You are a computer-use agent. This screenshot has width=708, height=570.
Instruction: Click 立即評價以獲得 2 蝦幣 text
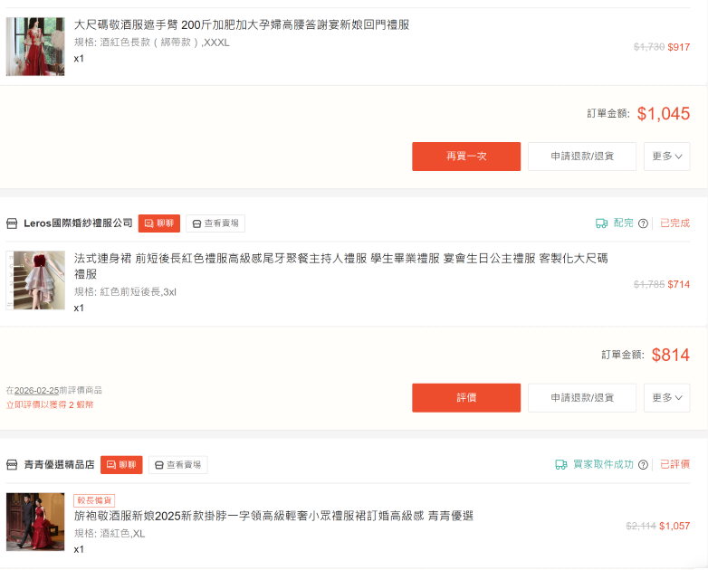click(50, 404)
